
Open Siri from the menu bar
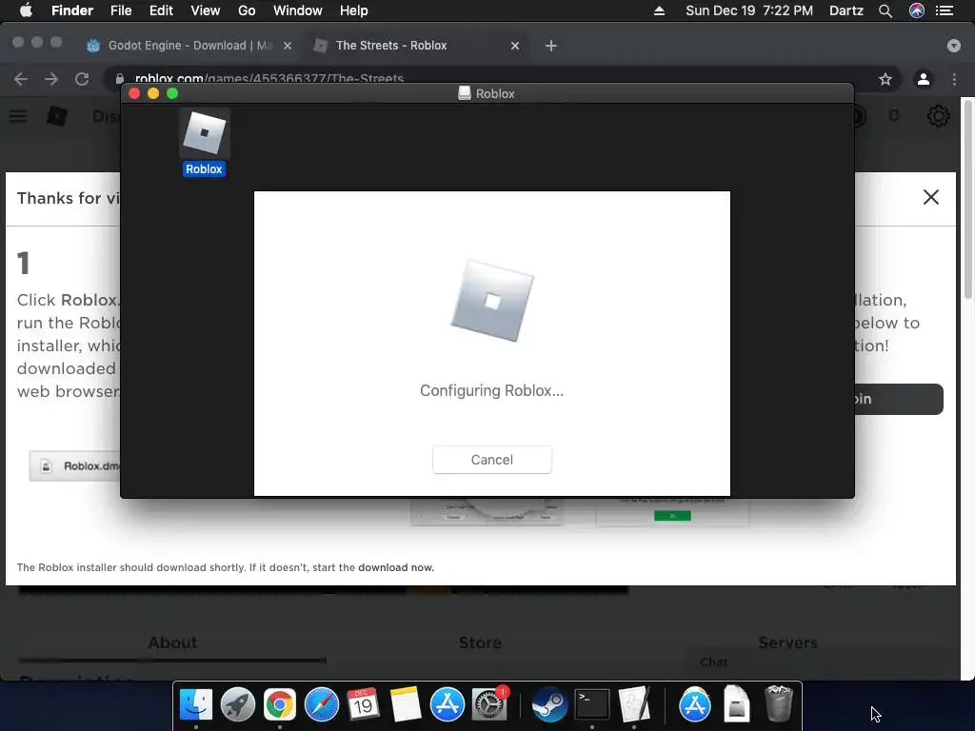click(x=917, y=10)
